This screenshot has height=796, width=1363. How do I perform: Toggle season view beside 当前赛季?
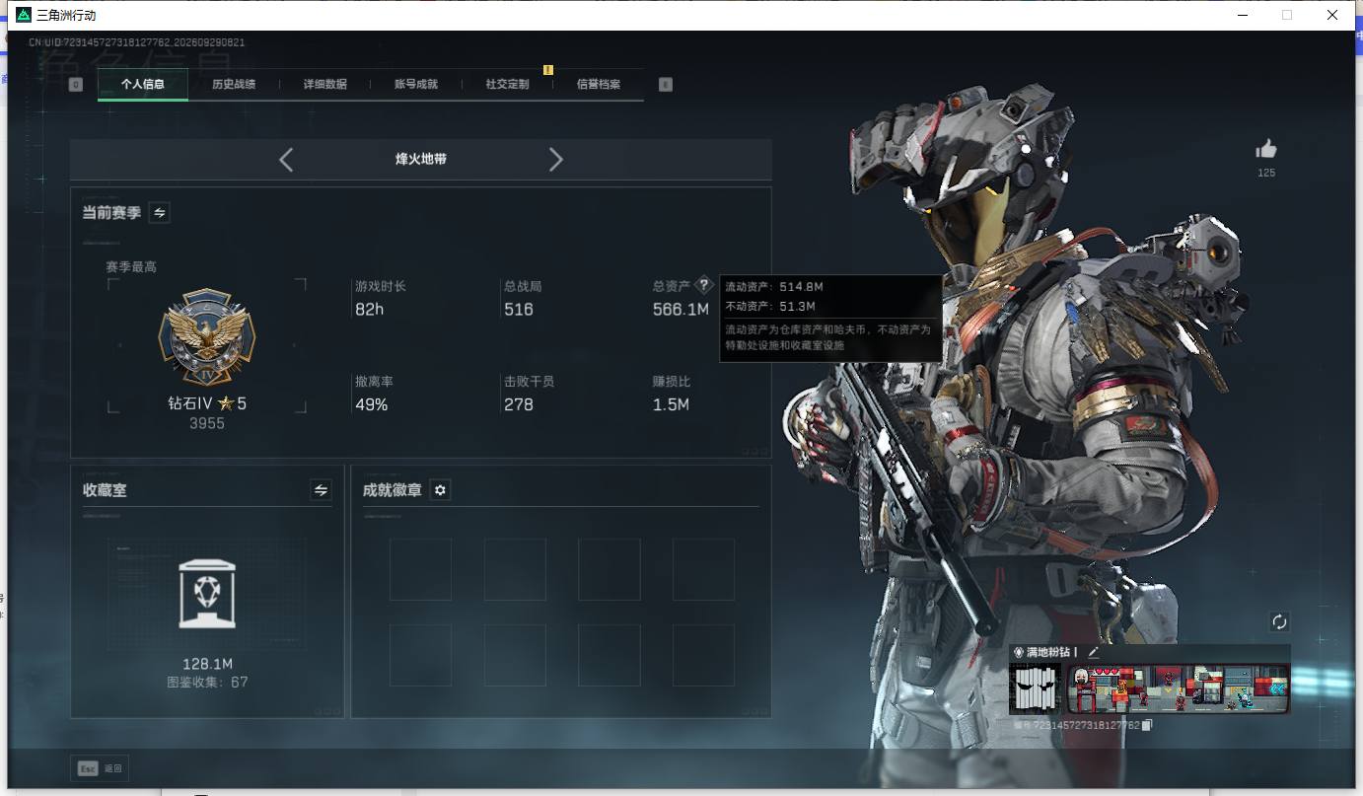coord(159,213)
